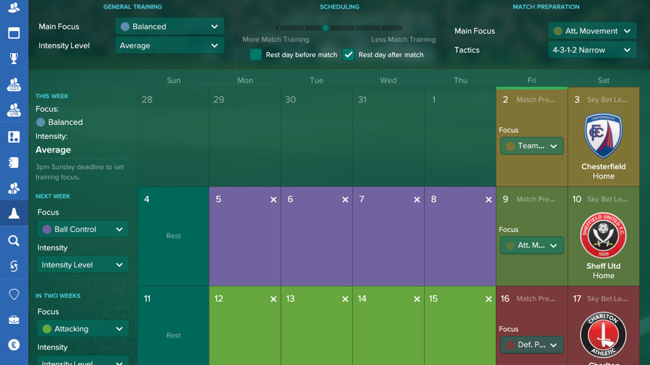
Task: Open next week Intensity Level dropdown
Action: [83, 265]
